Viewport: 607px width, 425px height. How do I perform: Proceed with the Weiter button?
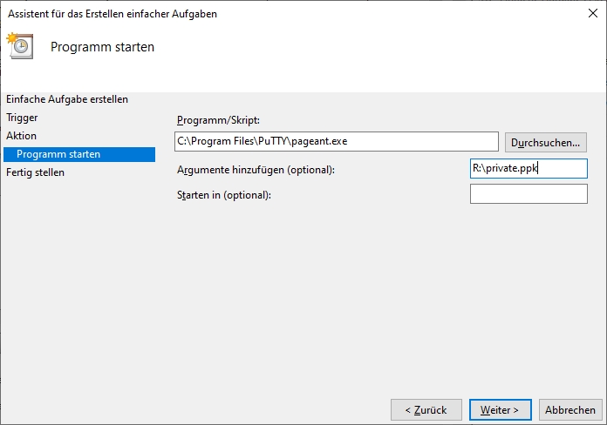point(500,409)
